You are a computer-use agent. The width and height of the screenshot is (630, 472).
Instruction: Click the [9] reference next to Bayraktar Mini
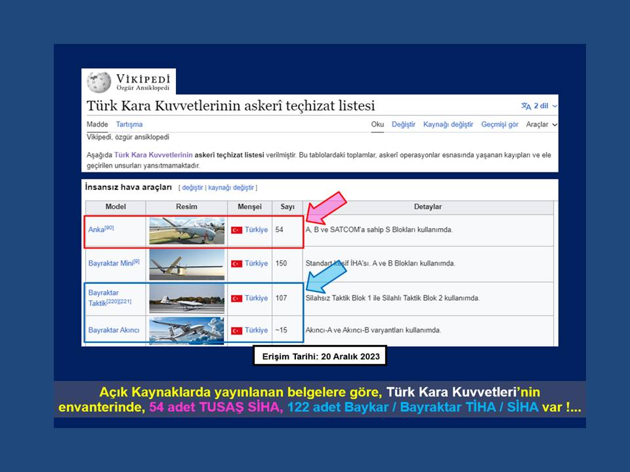[136, 262]
